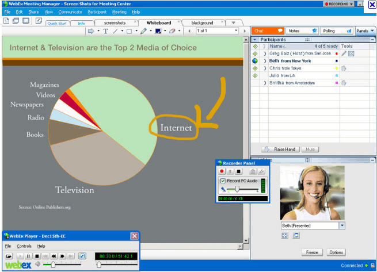The width and height of the screenshot is (377, 272).
Task: Expand the Panels dropdown
Action: 364,30
